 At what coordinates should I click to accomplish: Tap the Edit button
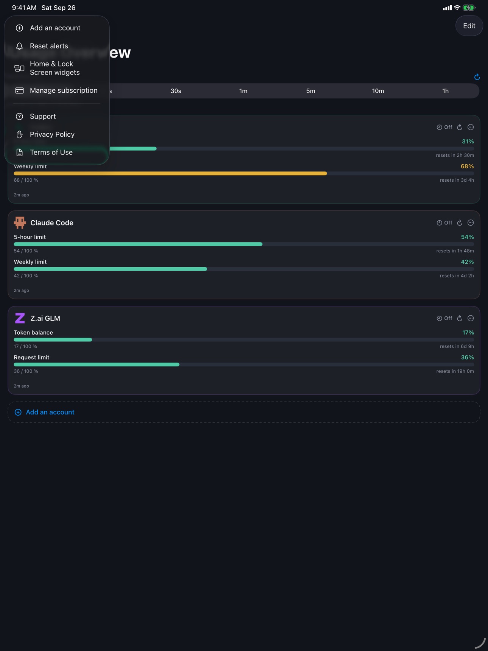pos(469,26)
